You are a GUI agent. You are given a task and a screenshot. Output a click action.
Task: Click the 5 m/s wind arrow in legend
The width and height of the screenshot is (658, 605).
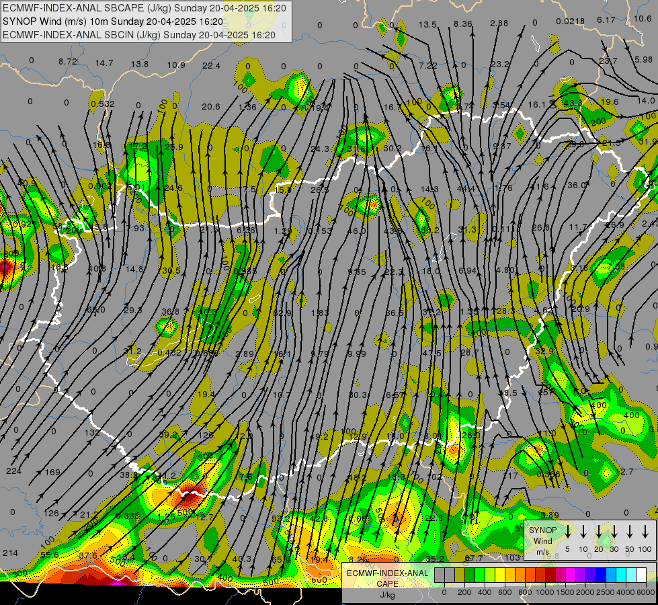pyautogui.click(x=568, y=531)
